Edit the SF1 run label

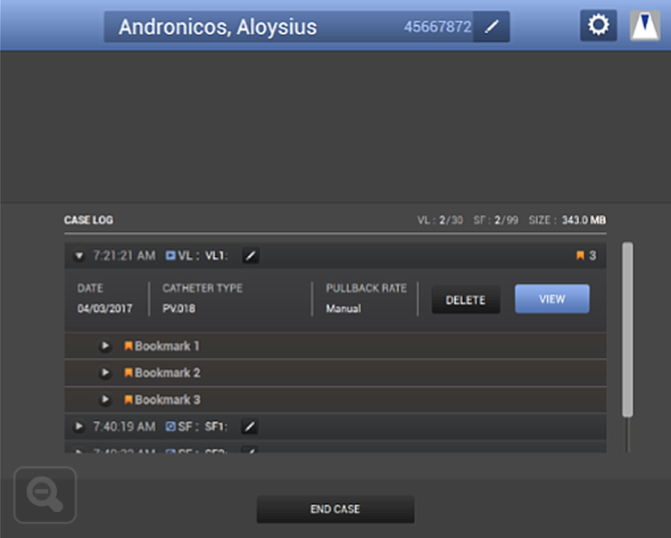point(250,426)
